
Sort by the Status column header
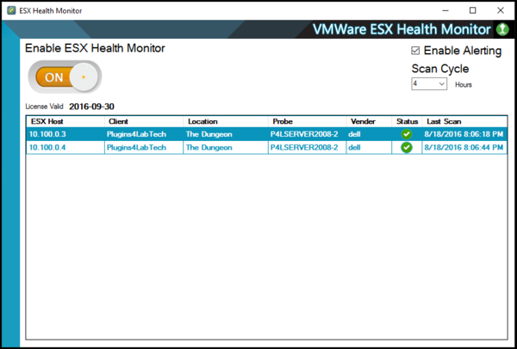click(406, 121)
